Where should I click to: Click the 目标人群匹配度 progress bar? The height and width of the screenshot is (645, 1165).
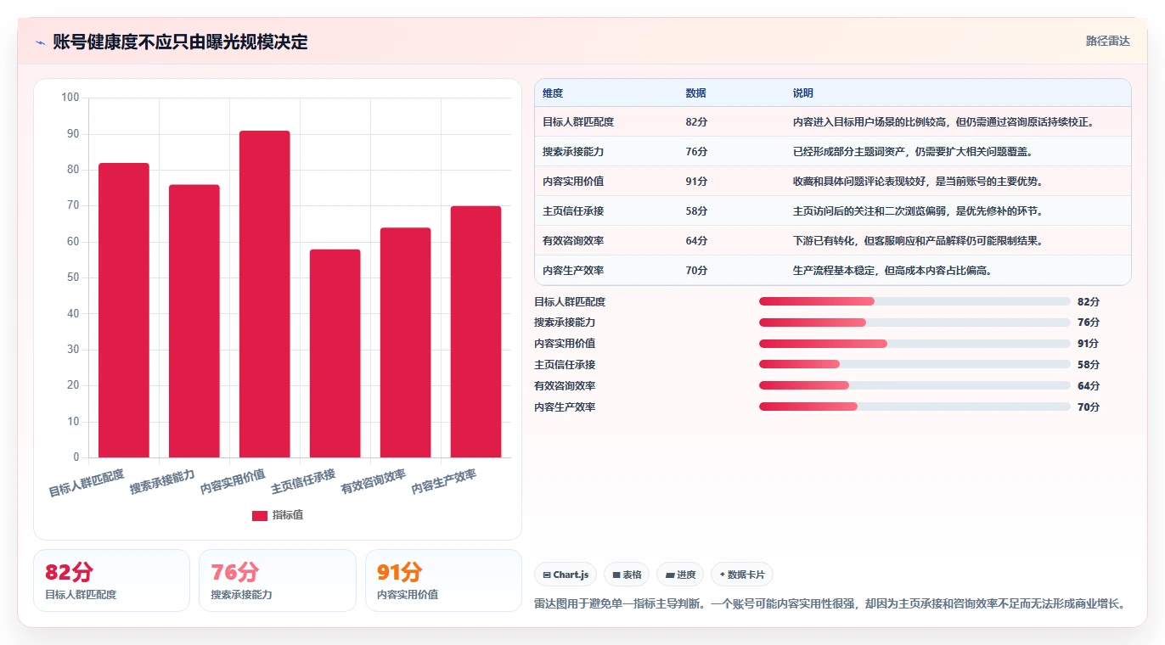tap(915, 301)
